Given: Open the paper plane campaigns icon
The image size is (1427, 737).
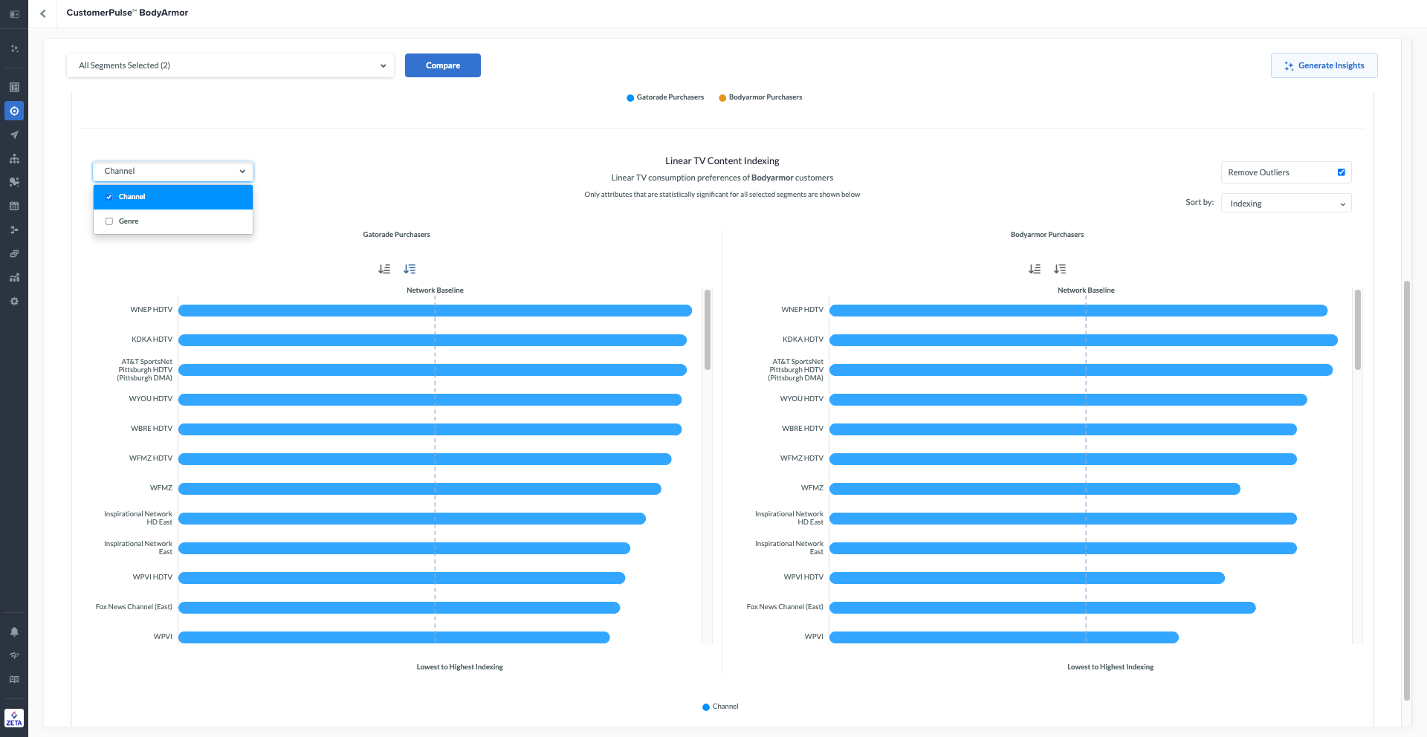Looking at the screenshot, I should (x=14, y=134).
